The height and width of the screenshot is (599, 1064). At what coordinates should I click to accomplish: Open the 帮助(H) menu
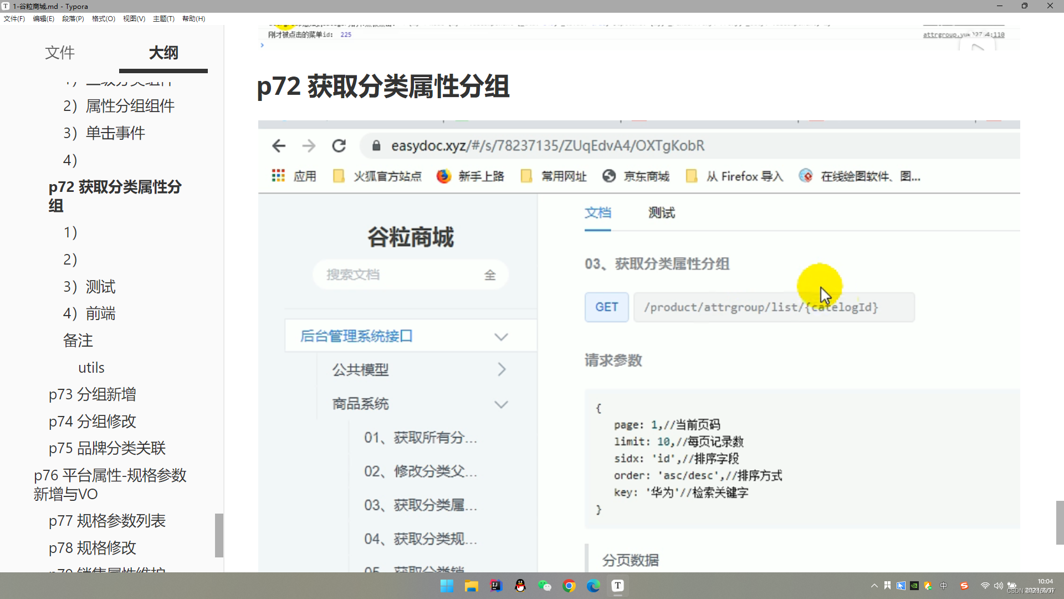pos(194,18)
